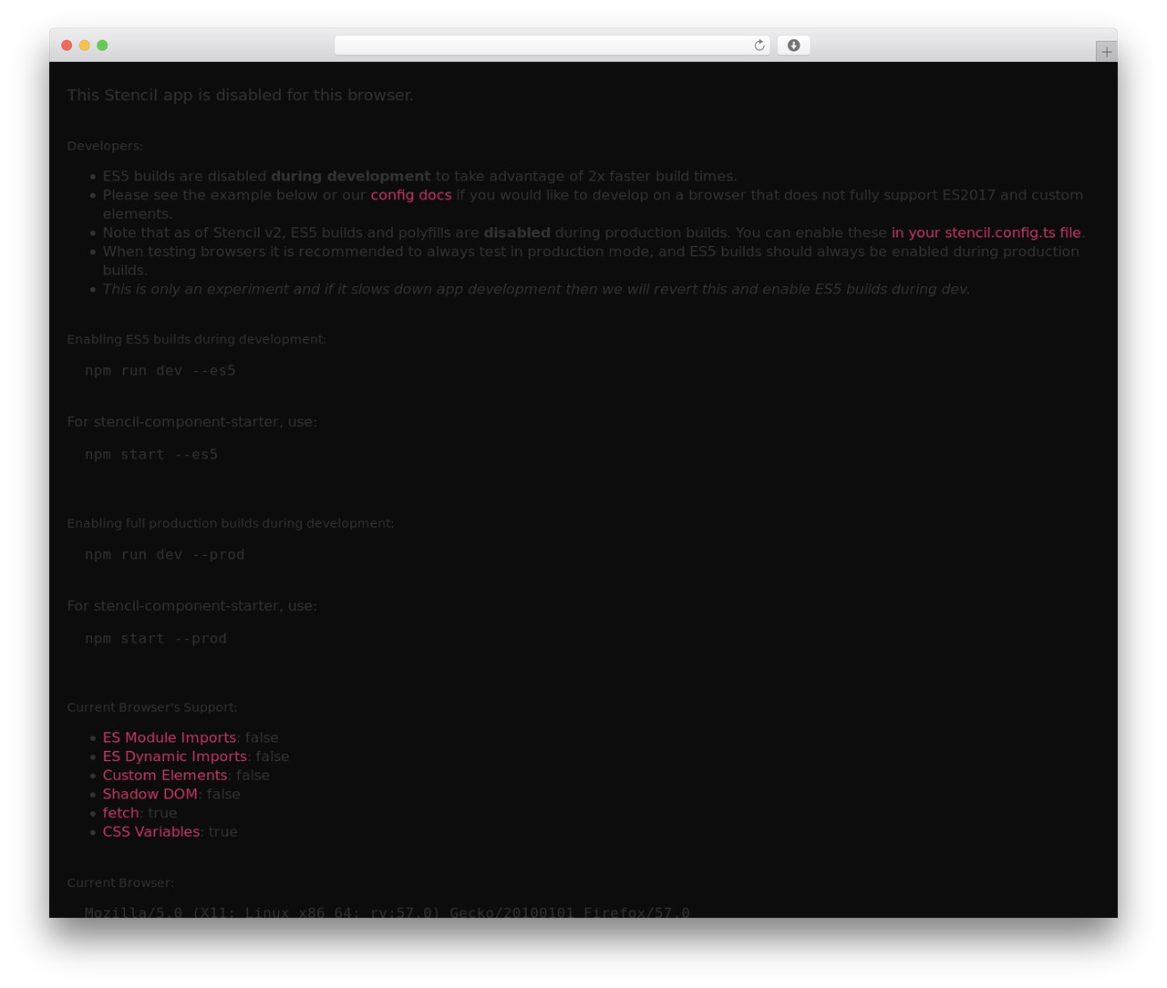Open the Shadow DOM link
This screenshot has width=1167, height=988.
click(150, 794)
